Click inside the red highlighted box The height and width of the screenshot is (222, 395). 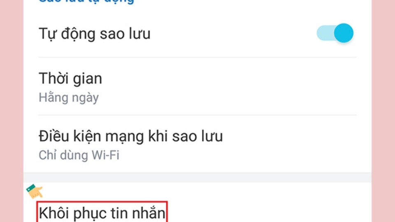point(102,212)
